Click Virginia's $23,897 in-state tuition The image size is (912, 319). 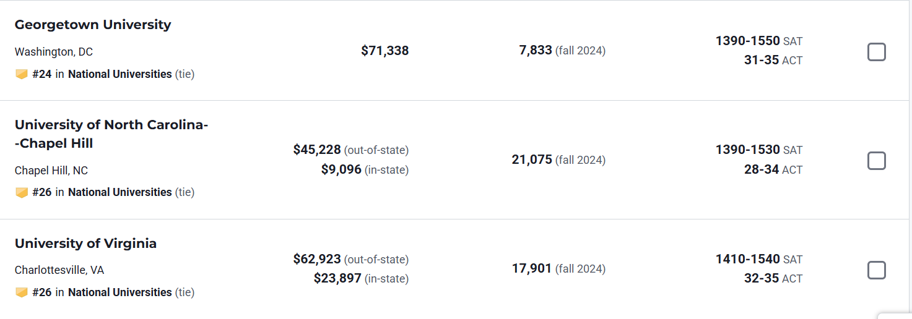point(337,279)
